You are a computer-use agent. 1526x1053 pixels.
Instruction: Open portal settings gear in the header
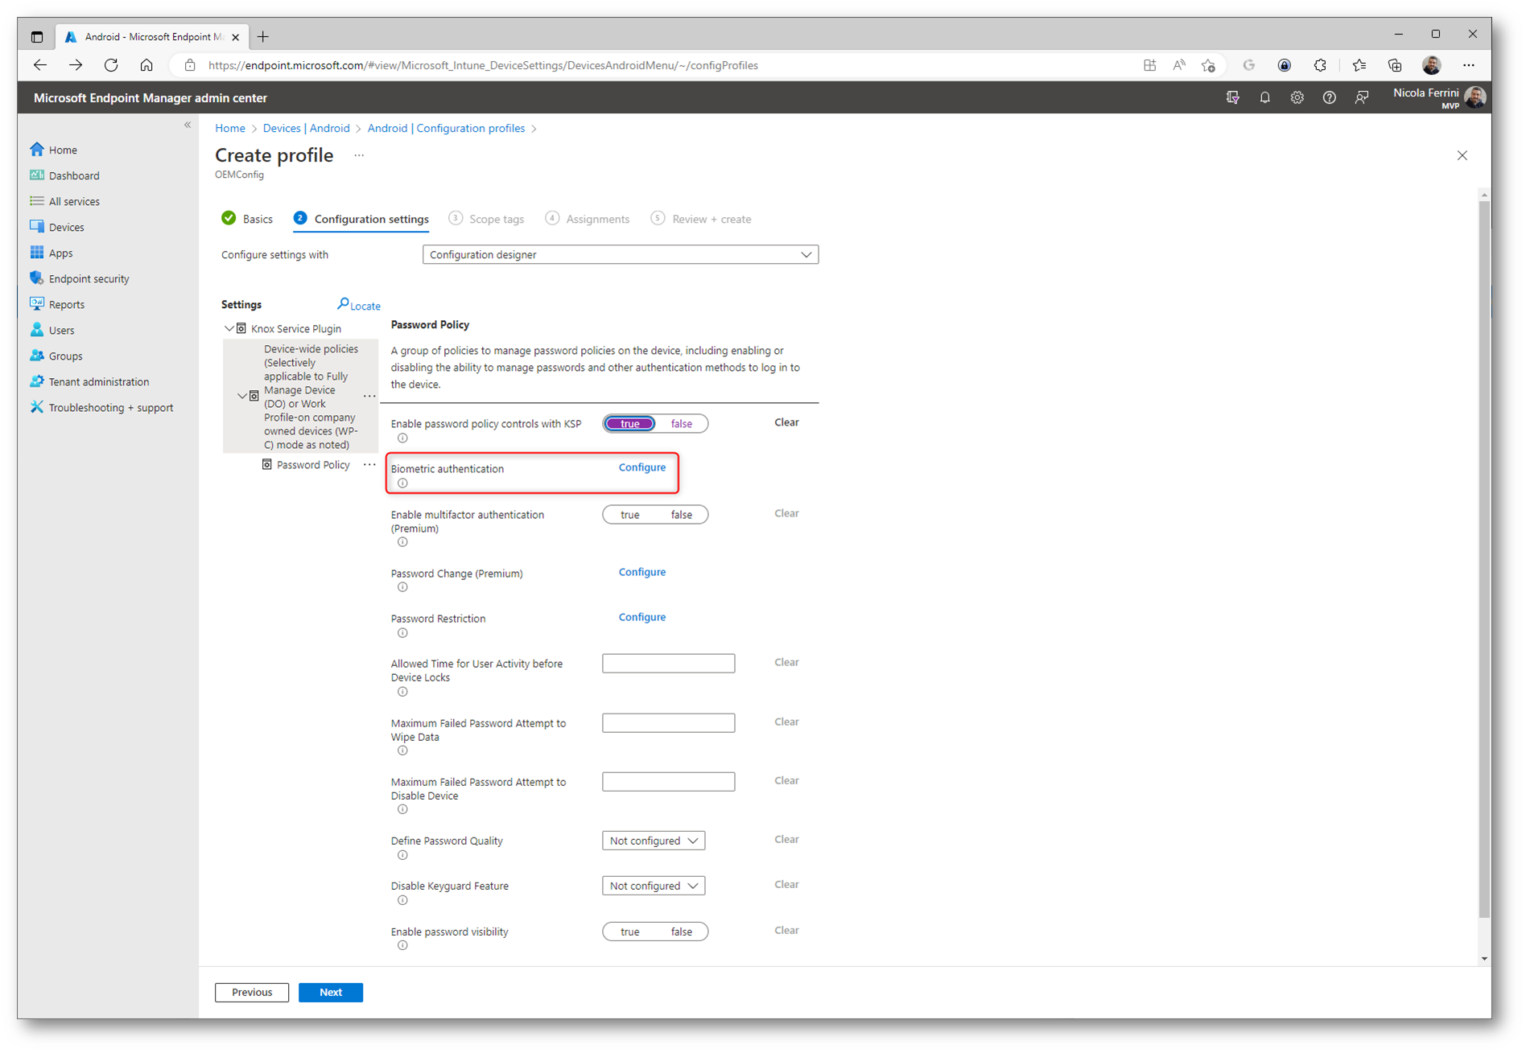(x=1297, y=97)
